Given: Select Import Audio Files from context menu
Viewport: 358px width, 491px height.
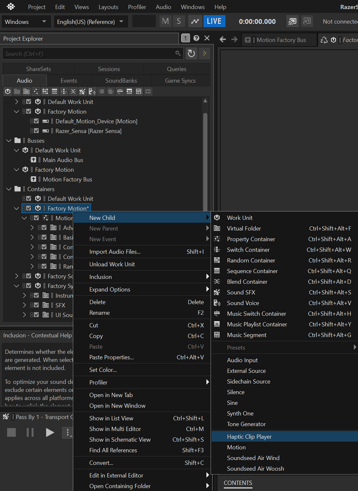Looking at the screenshot, I should click(142, 251).
